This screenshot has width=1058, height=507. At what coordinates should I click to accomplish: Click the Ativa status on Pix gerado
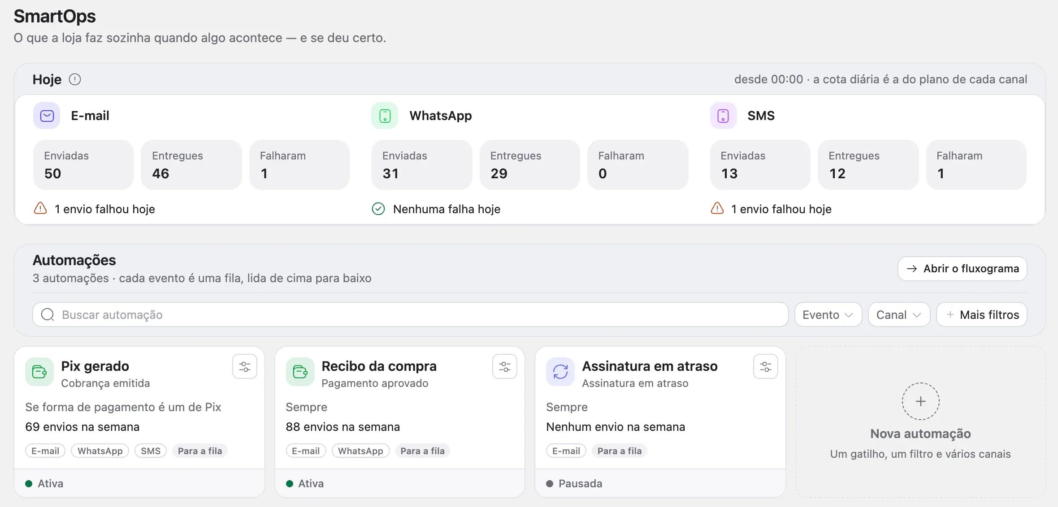[x=44, y=484]
